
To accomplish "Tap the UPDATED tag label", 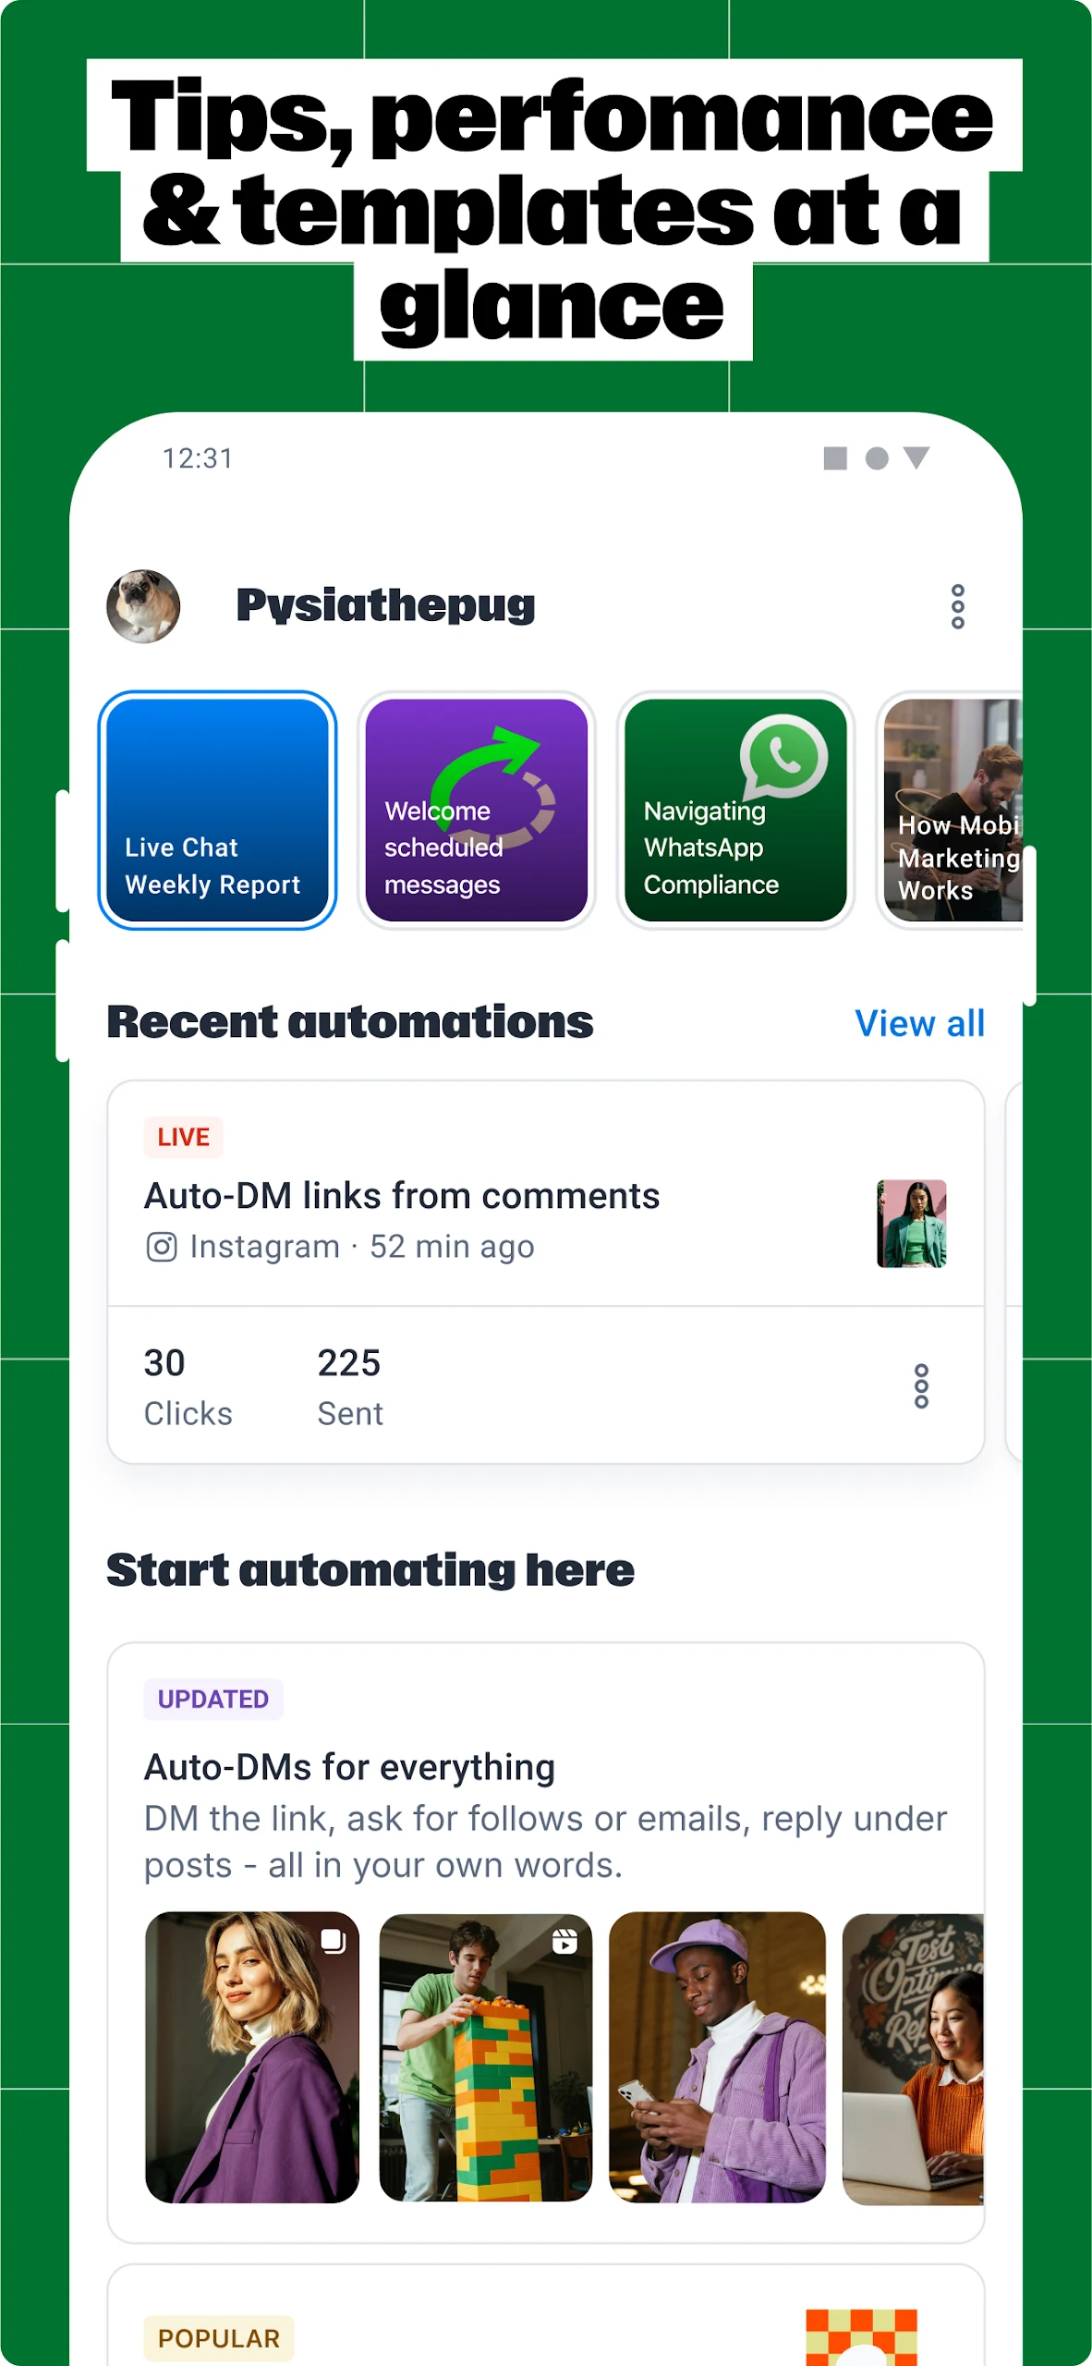I will pos(213,1699).
